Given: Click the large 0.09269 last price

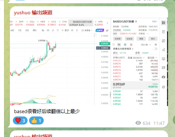Looking at the screenshot, I should click(119, 84).
